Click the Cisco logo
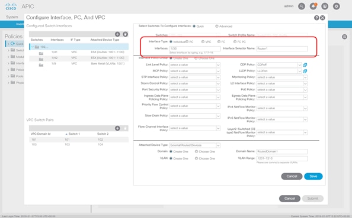This screenshot has width=352, height=218. pos(11,6)
